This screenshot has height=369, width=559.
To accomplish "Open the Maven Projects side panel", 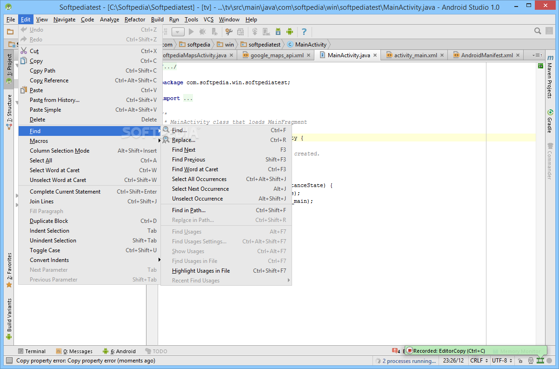I will pyautogui.click(x=550, y=77).
